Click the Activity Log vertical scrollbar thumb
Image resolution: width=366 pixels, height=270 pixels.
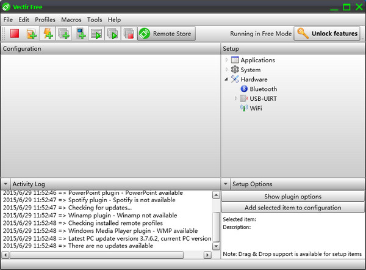216,227
